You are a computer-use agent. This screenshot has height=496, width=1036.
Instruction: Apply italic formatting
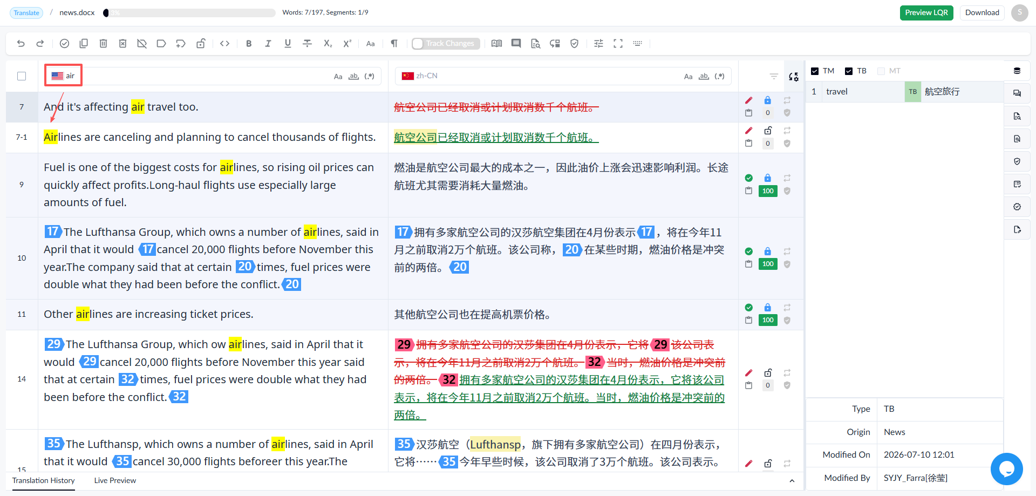click(268, 44)
